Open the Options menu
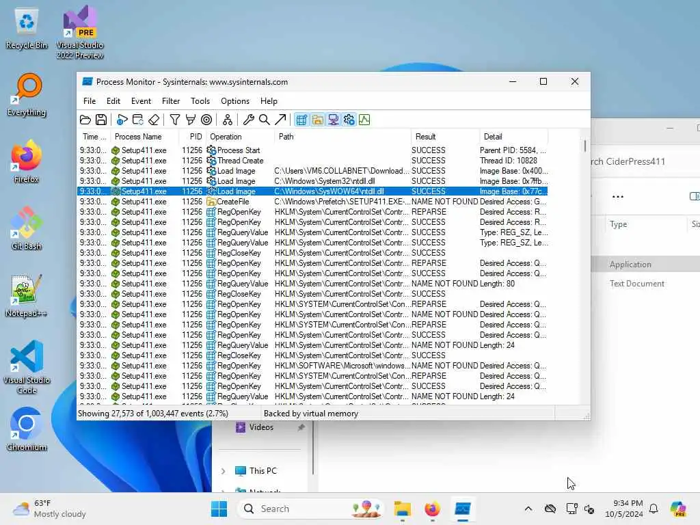This screenshot has width=700, height=525. [235, 101]
